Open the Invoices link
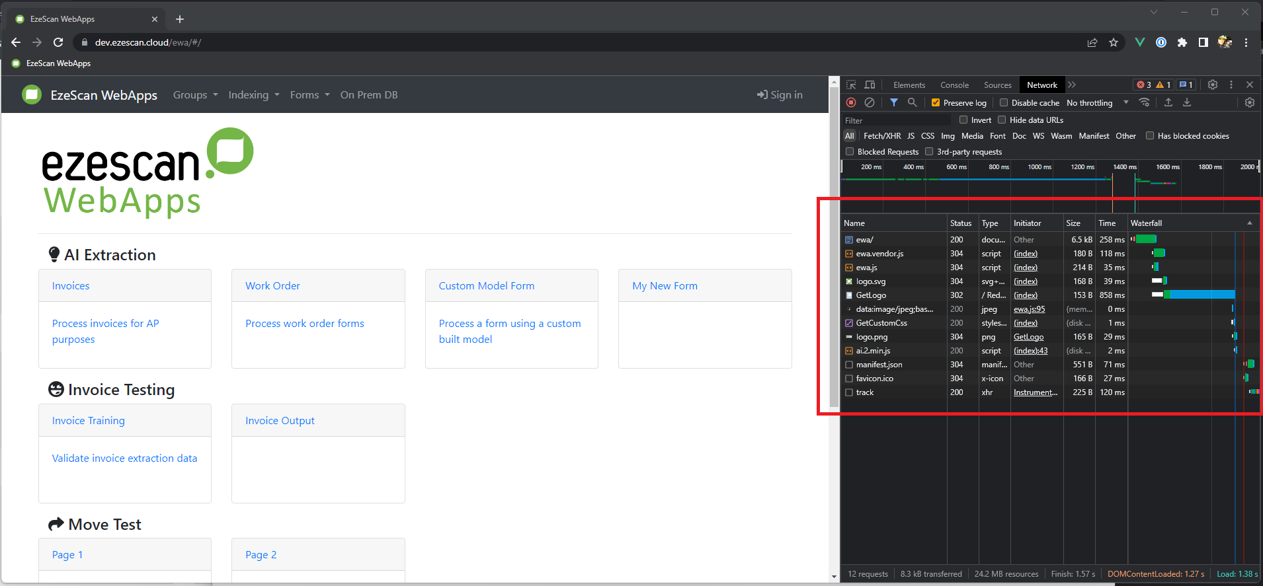 tap(71, 285)
